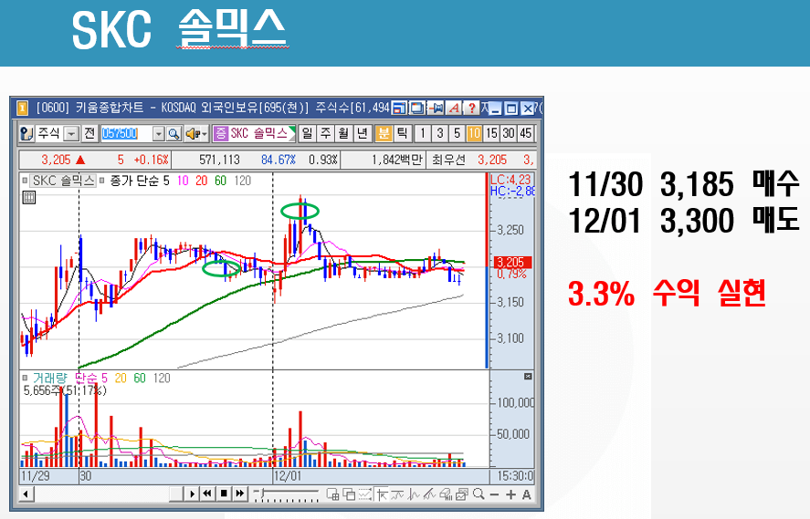Click the 1,842백만 trading value
Viewport: 810px width, 519px height.
[x=396, y=160]
